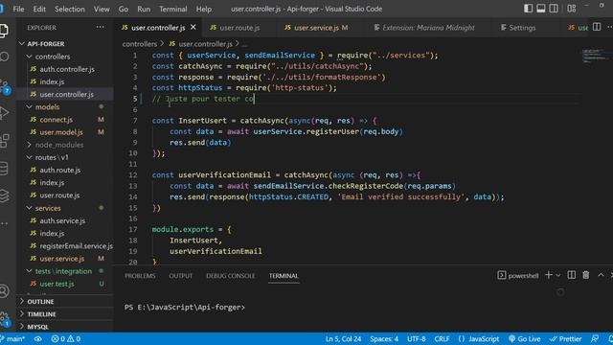The height and width of the screenshot is (345, 613).
Task: Open the View menu
Action: [x=102, y=9]
